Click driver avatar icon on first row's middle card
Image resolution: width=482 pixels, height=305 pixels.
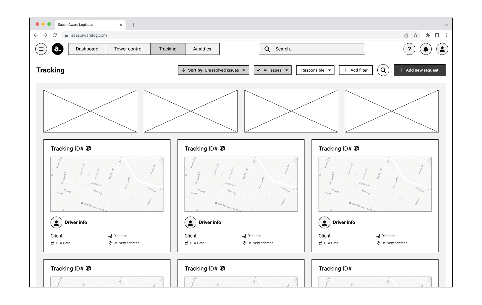[190, 223]
